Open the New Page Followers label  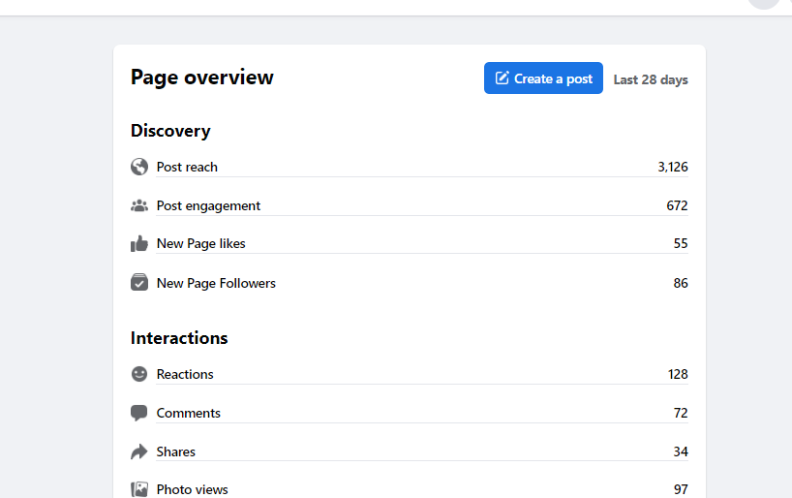click(216, 283)
